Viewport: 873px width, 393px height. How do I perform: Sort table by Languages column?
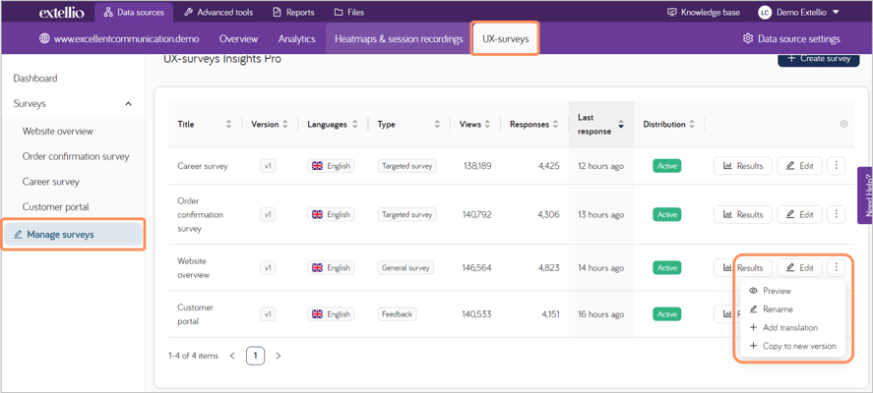click(355, 125)
